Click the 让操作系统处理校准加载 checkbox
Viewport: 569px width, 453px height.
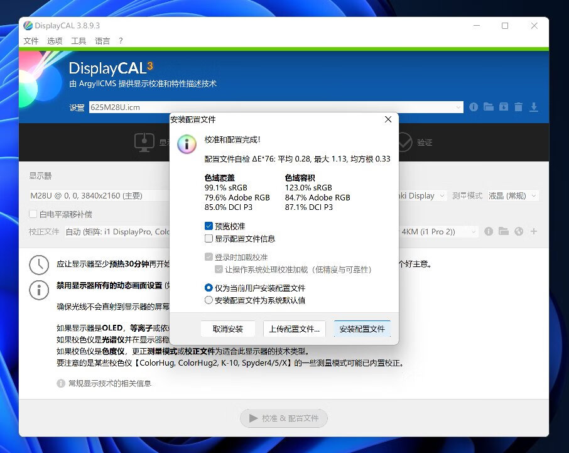pyautogui.click(x=219, y=270)
